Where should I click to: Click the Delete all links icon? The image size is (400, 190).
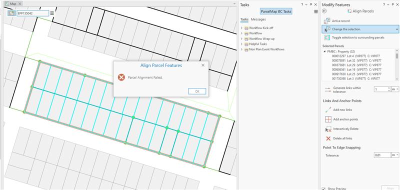tap(328, 138)
